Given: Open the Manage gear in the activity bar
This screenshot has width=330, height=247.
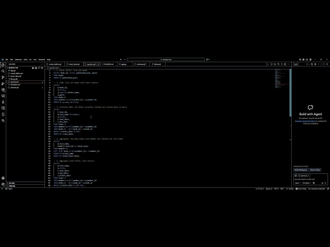Looking at the screenshot, I should [3, 184].
